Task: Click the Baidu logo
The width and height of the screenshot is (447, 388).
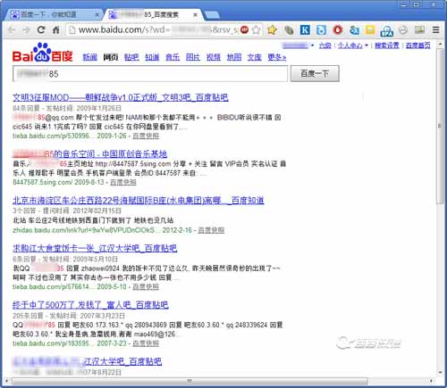Action: (43, 53)
